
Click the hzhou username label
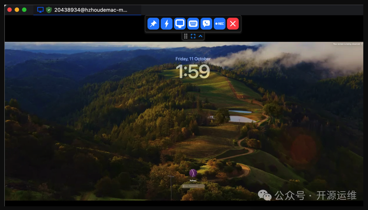(x=193, y=180)
